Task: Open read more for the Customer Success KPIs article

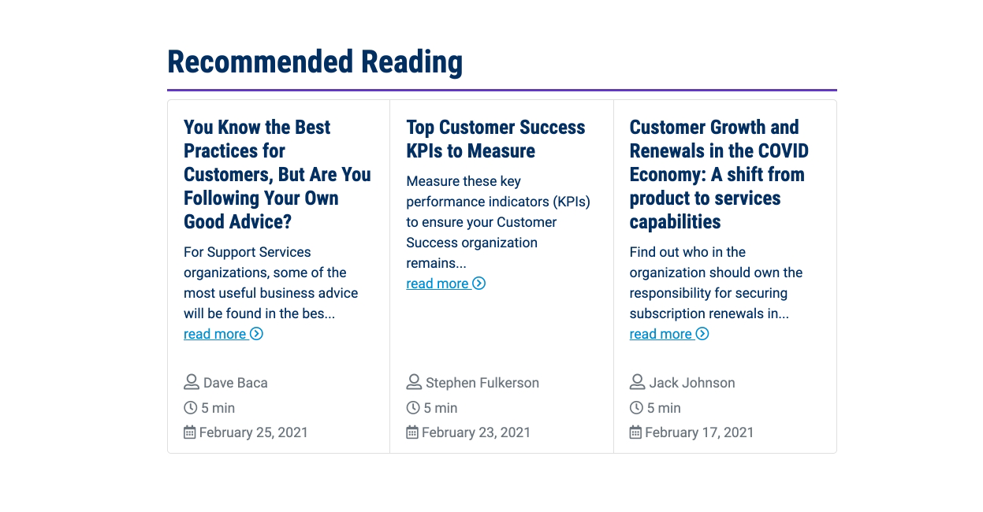Action: (445, 284)
